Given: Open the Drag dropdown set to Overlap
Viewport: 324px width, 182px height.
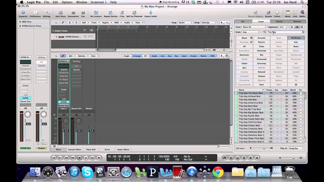Looking at the screenshot, I should (x=208, y=22).
